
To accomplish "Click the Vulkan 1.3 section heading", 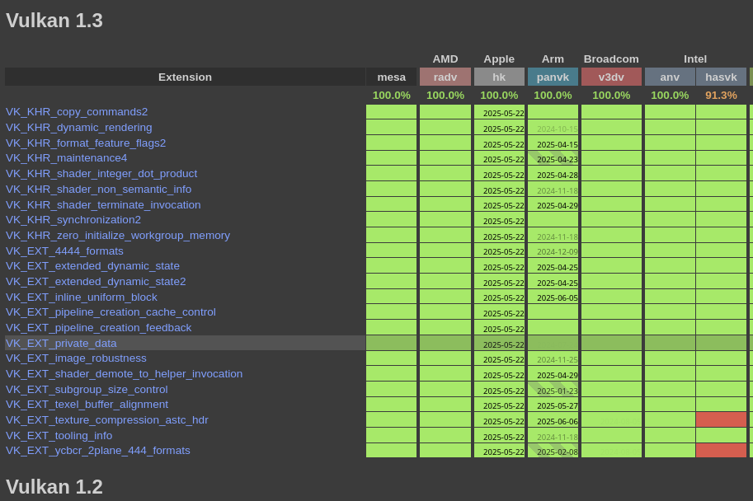I will [54, 21].
